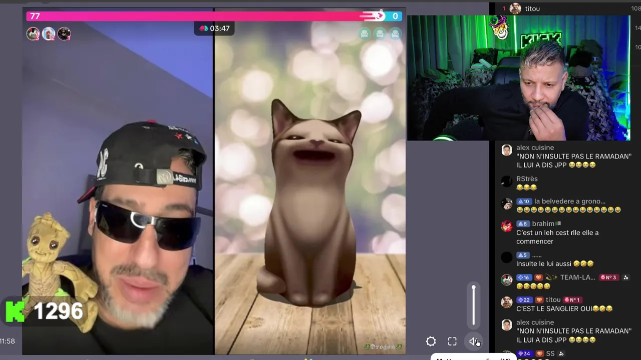This screenshot has width=641, height=360.
Task: Click the Nº 1 rank badge beside titou
Action: tap(572, 299)
